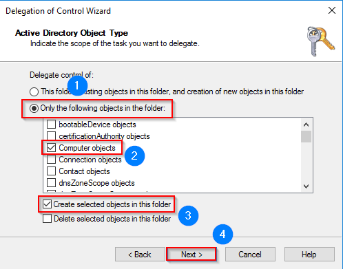Check the certificationAuthority objects checkbox
Screen dimensions: 343x269
(x=51, y=136)
